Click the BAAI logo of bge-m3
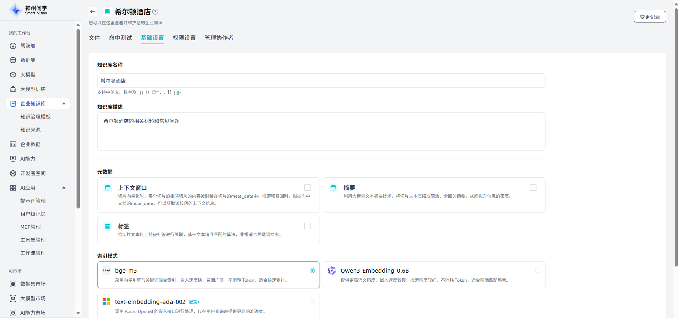The width and height of the screenshot is (679, 318). [x=106, y=270]
